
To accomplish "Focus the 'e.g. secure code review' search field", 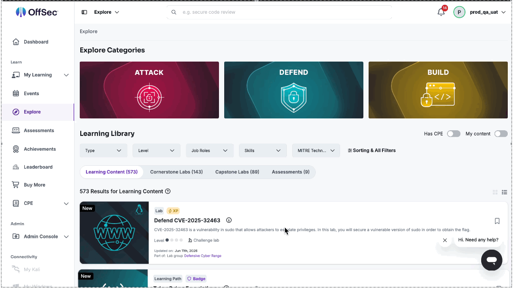I will [x=279, y=12].
